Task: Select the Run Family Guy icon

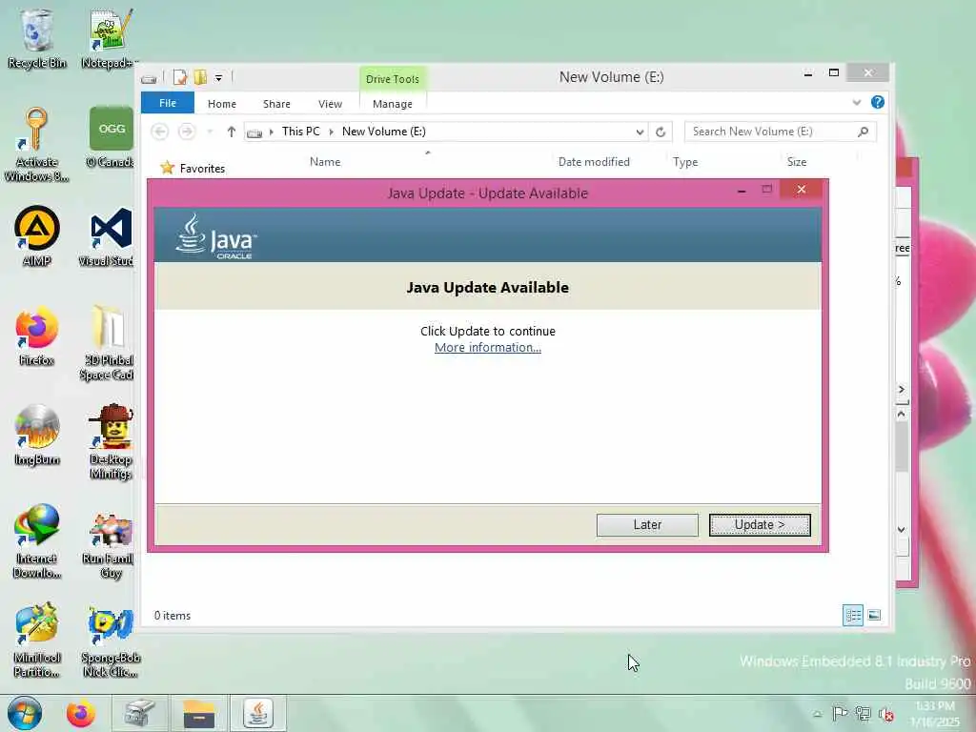Action: click(111, 546)
